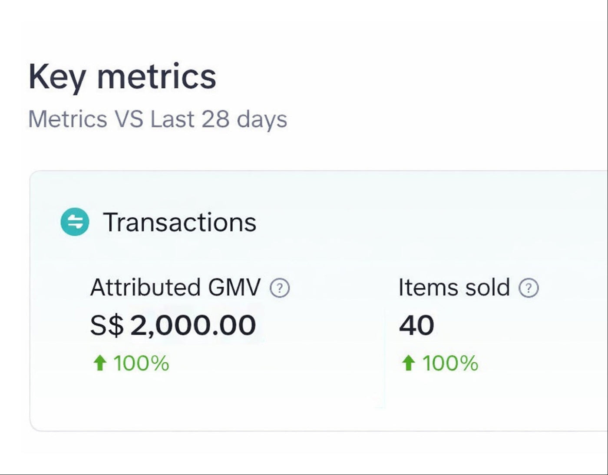Click green up arrow under Items sold
The width and height of the screenshot is (608, 475).
(x=408, y=363)
